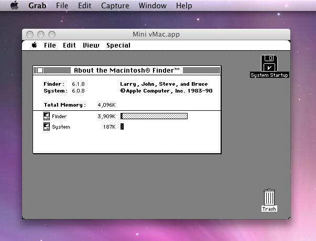Open the classic Finder's Edit menu
316x241 pixels.
[x=69, y=45]
